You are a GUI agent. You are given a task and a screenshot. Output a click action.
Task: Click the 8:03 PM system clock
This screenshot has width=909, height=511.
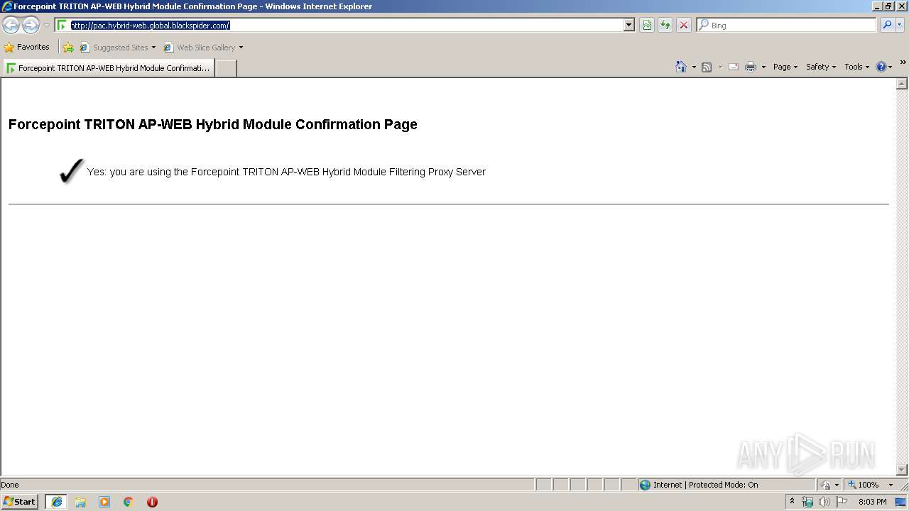click(x=872, y=502)
